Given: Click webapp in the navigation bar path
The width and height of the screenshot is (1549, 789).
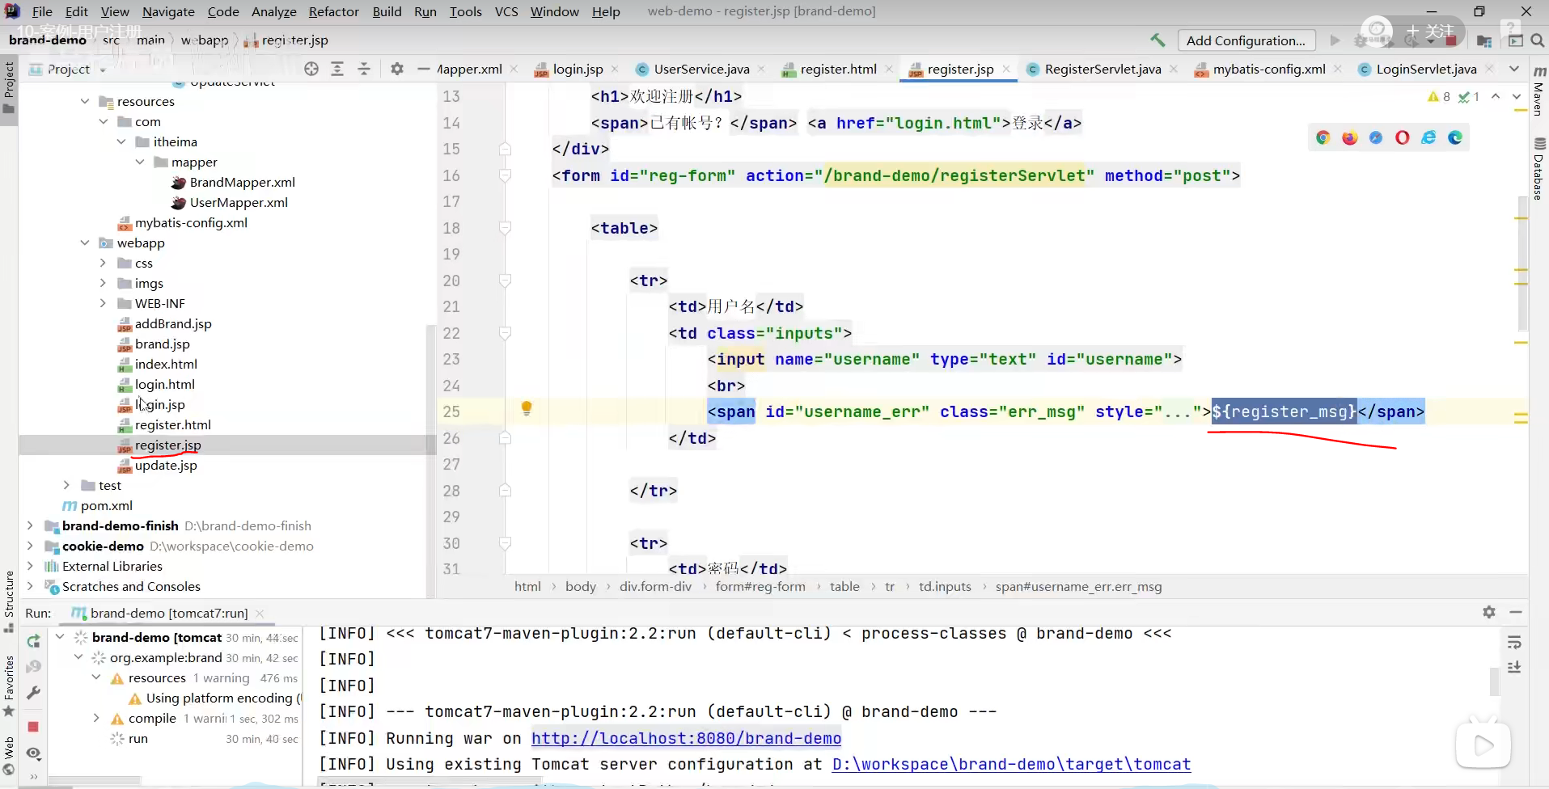Looking at the screenshot, I should (x=205, y=40).
